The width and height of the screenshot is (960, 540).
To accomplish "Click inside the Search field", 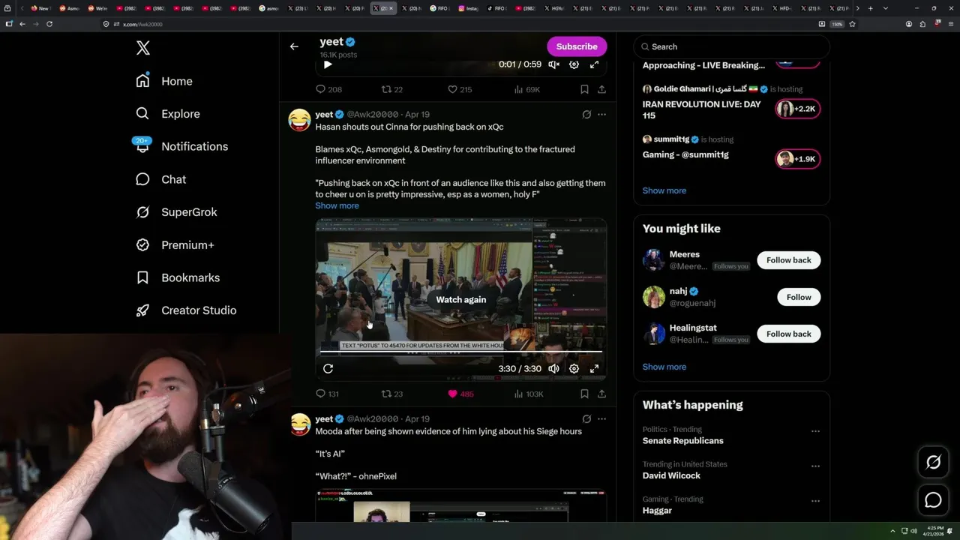I will click(731, 46).
